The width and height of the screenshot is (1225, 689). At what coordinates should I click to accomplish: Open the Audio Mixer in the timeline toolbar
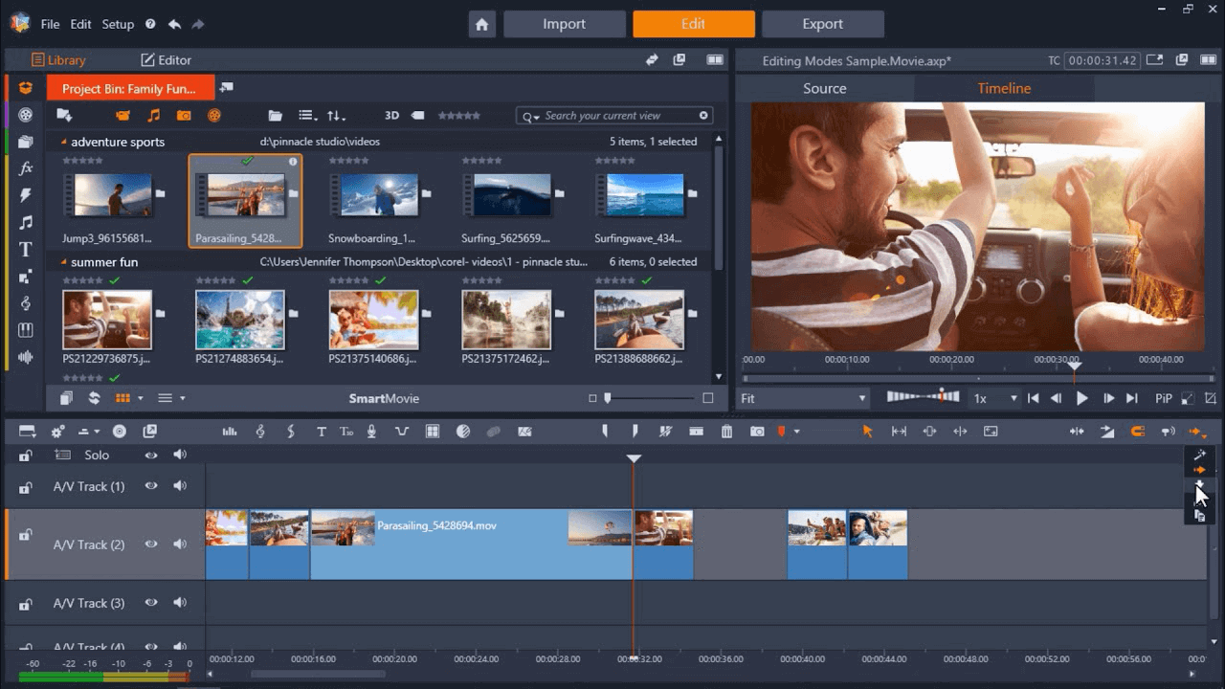point(229,432)
